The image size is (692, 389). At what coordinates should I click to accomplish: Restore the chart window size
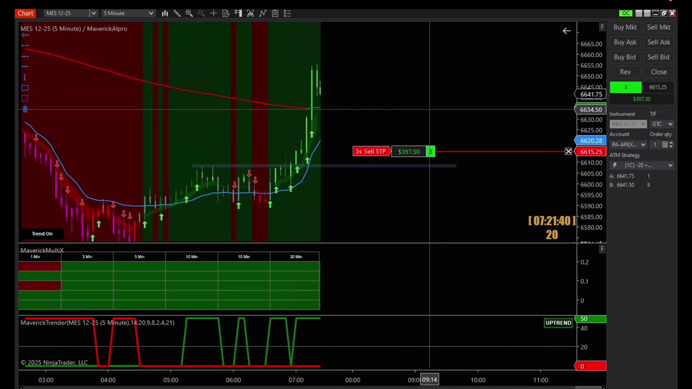[x=664, y=13]
